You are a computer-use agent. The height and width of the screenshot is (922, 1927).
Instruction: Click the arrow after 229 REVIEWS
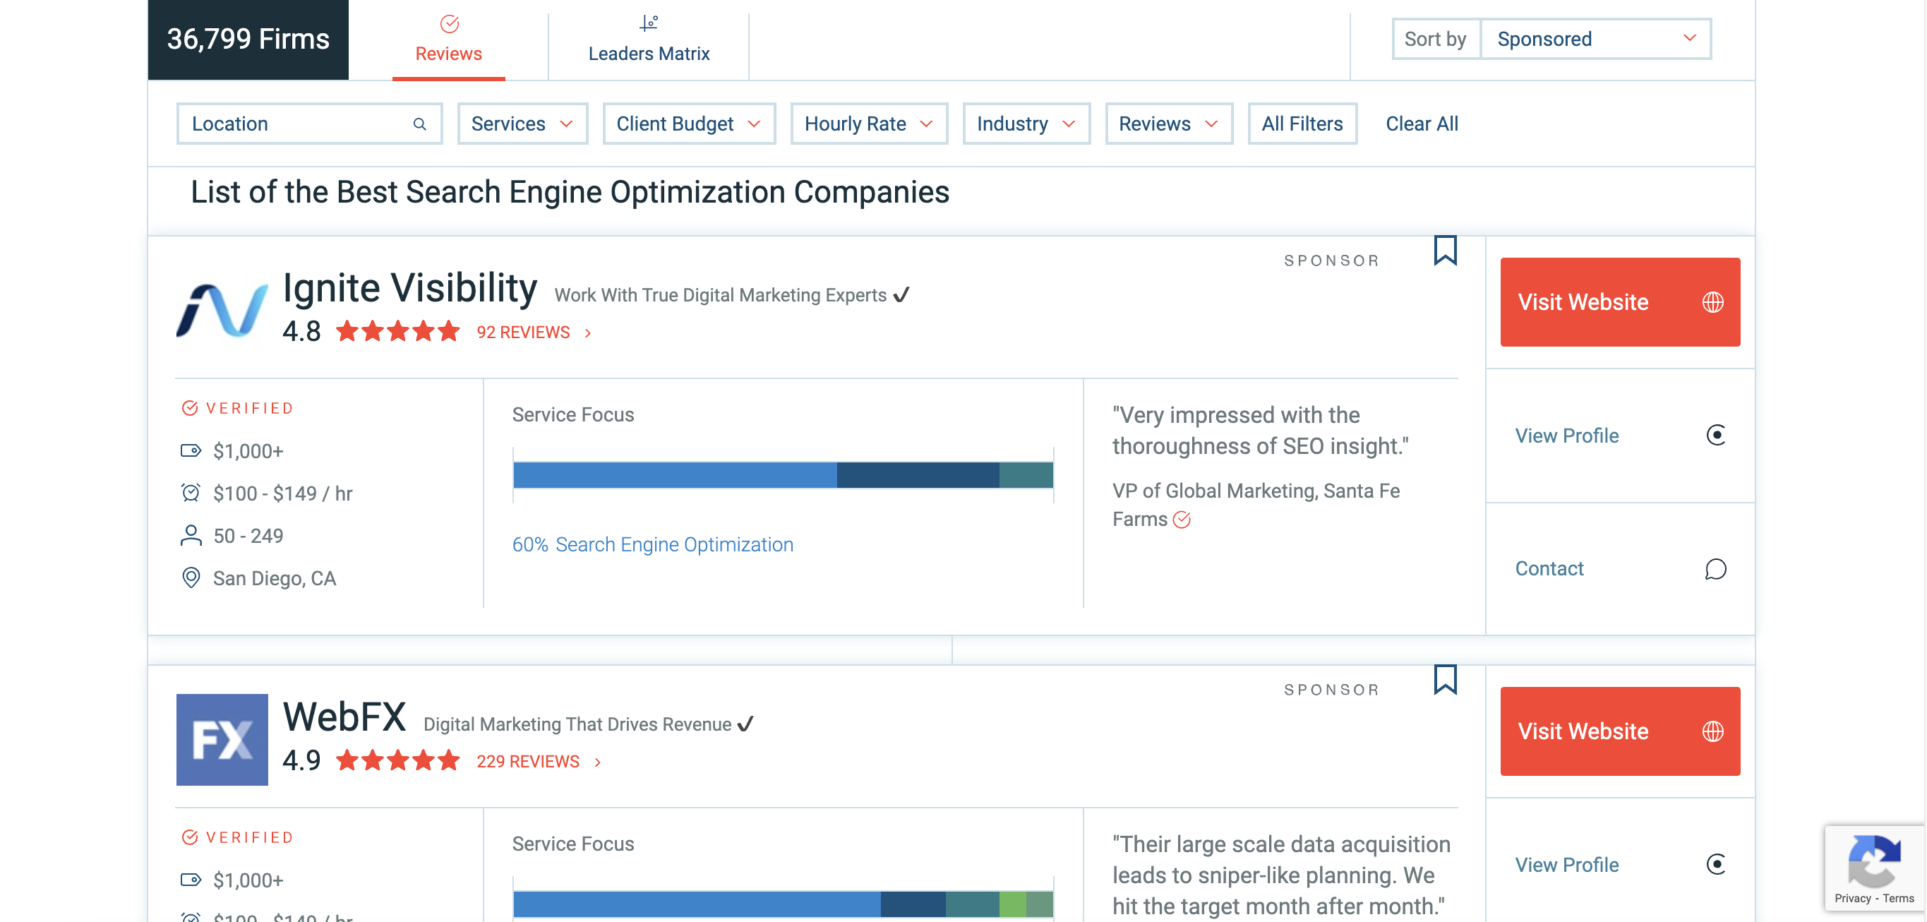point(598,762)
